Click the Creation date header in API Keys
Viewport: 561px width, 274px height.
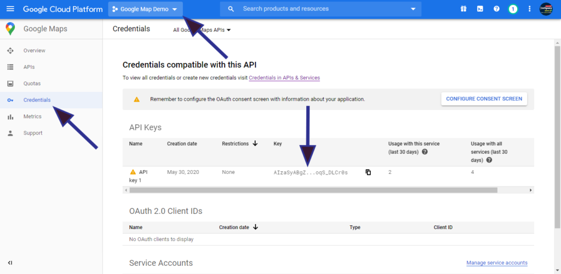(182, 144)
